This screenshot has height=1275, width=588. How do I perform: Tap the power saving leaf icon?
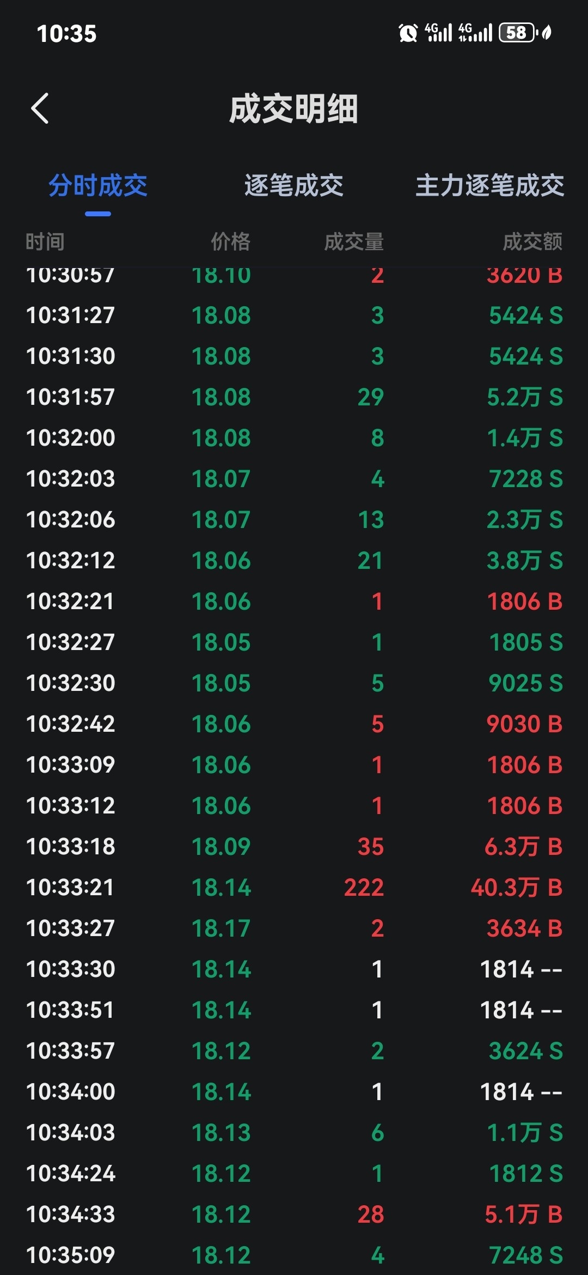[547, 33]
